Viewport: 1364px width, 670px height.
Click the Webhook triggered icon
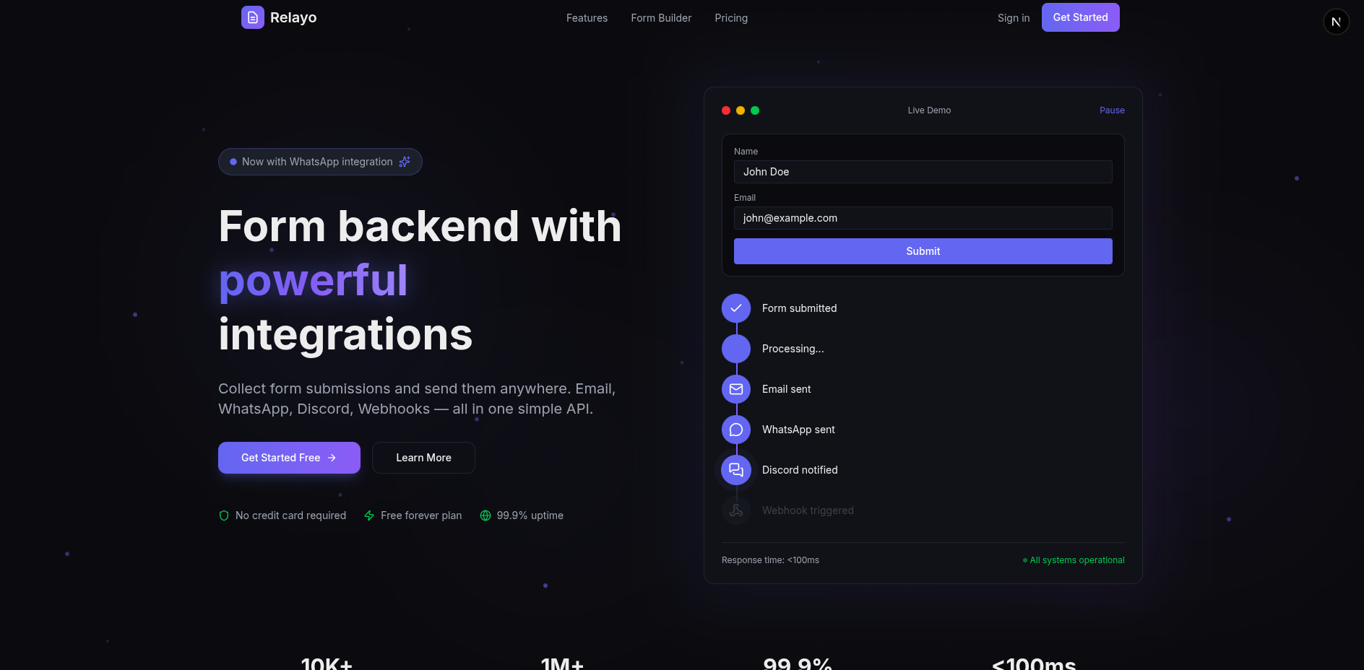click(x=736, y=510)
